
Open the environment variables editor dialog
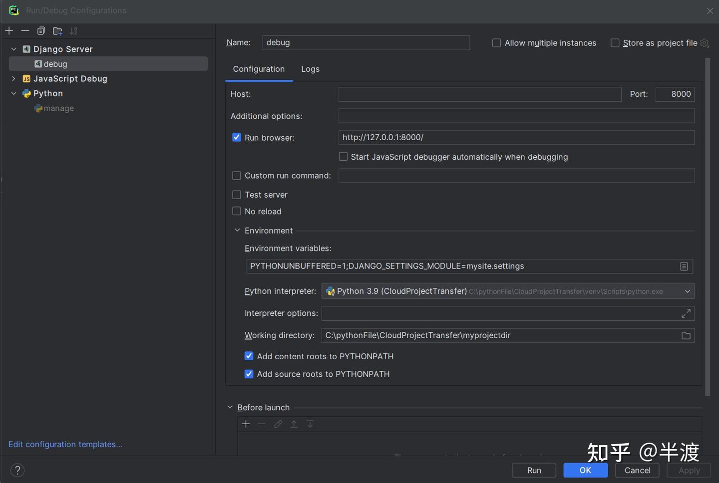tap(684, 266)
